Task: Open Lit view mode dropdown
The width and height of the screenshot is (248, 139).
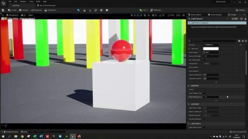Action: point(23,15)
